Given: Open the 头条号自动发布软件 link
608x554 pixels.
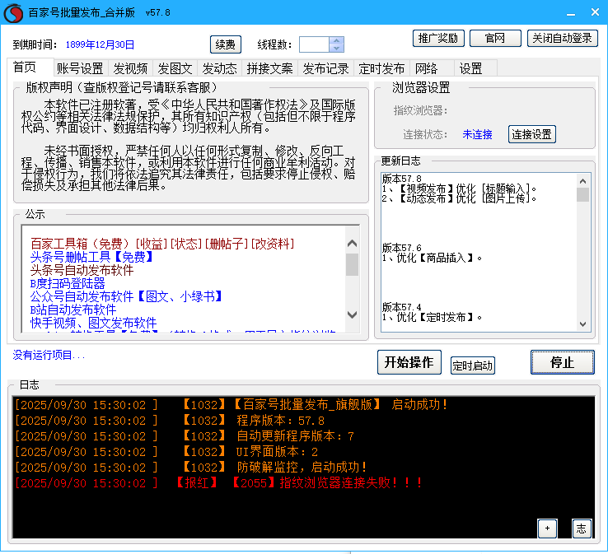Looking at the screenshot, I should (x=82, y=270).
